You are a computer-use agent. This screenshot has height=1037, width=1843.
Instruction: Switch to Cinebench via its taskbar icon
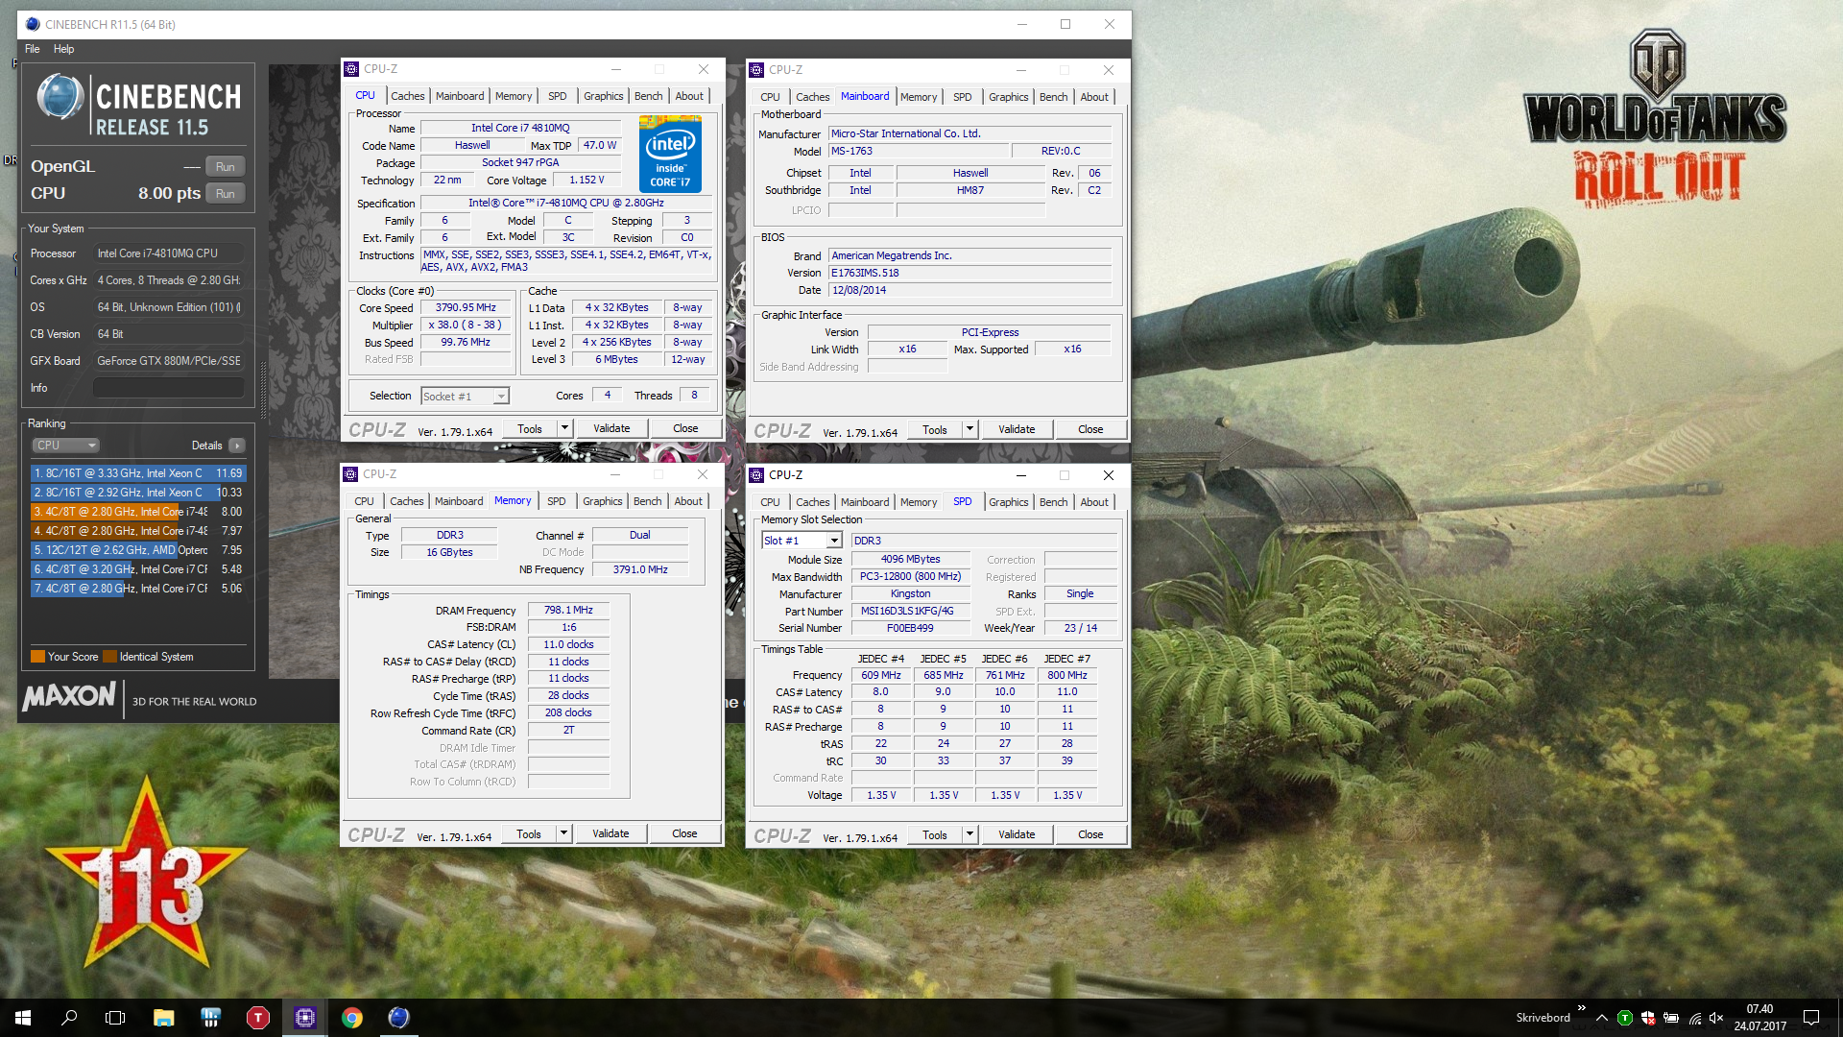[399, 1018]
